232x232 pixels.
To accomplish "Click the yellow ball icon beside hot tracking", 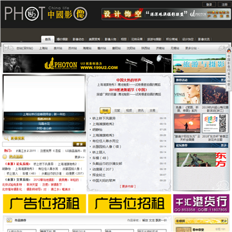I will coord(5,157).
